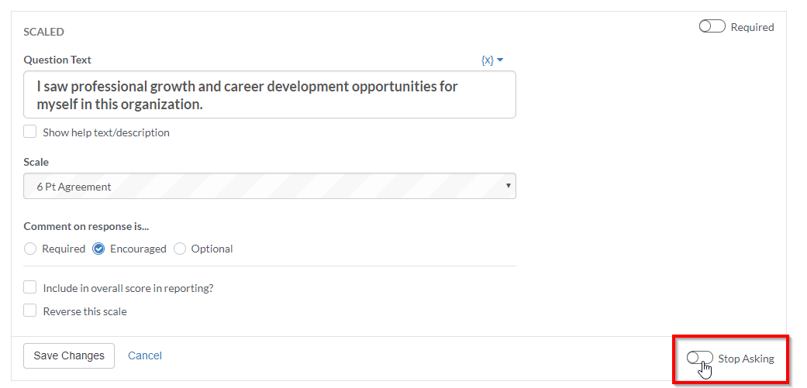Select the Encouraged comment radio option

(98, 249)
